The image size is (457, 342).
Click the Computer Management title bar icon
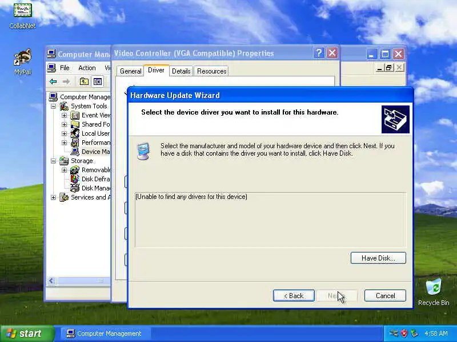[x=51, y=54]
